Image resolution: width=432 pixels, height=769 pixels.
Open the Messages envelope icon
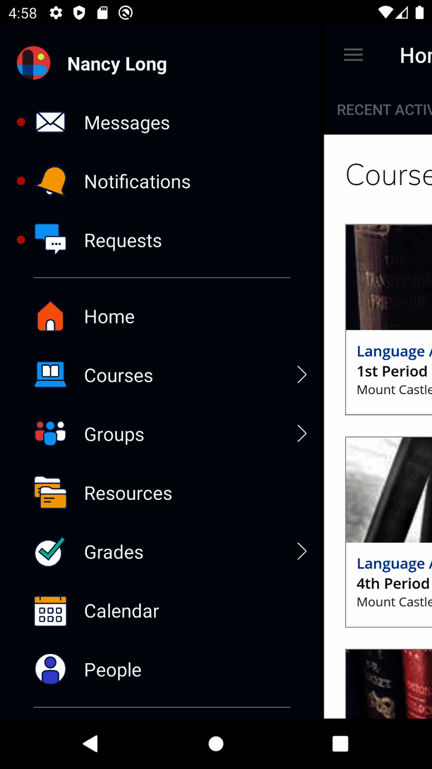point(50,122)
